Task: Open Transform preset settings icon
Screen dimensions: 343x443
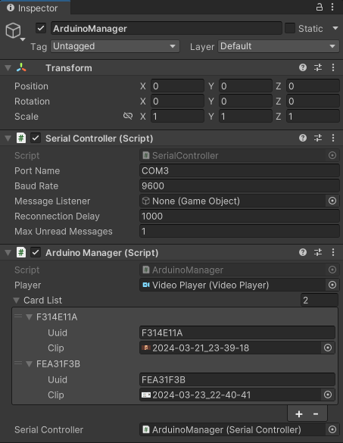Action: (318, 67)
